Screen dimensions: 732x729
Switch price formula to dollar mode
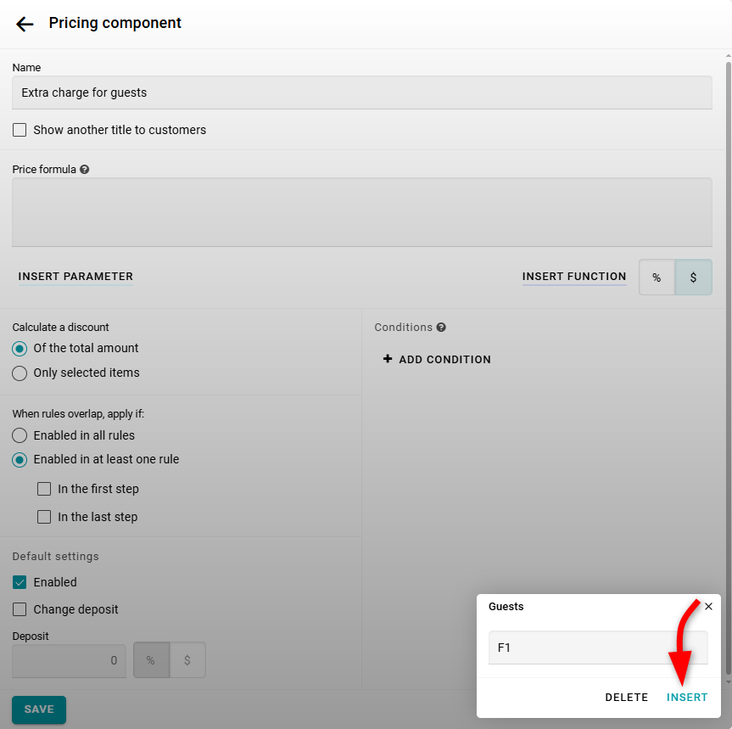693,278
